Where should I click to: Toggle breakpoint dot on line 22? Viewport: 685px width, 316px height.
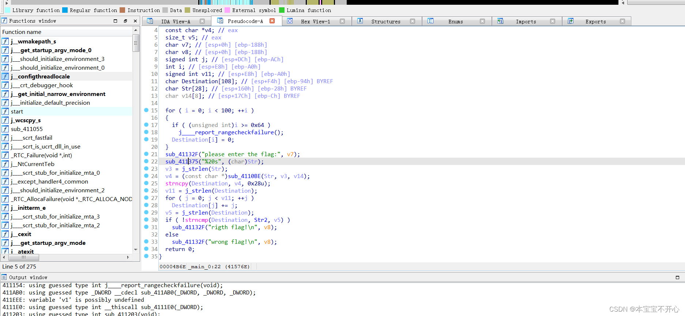[x=146, y=161]
